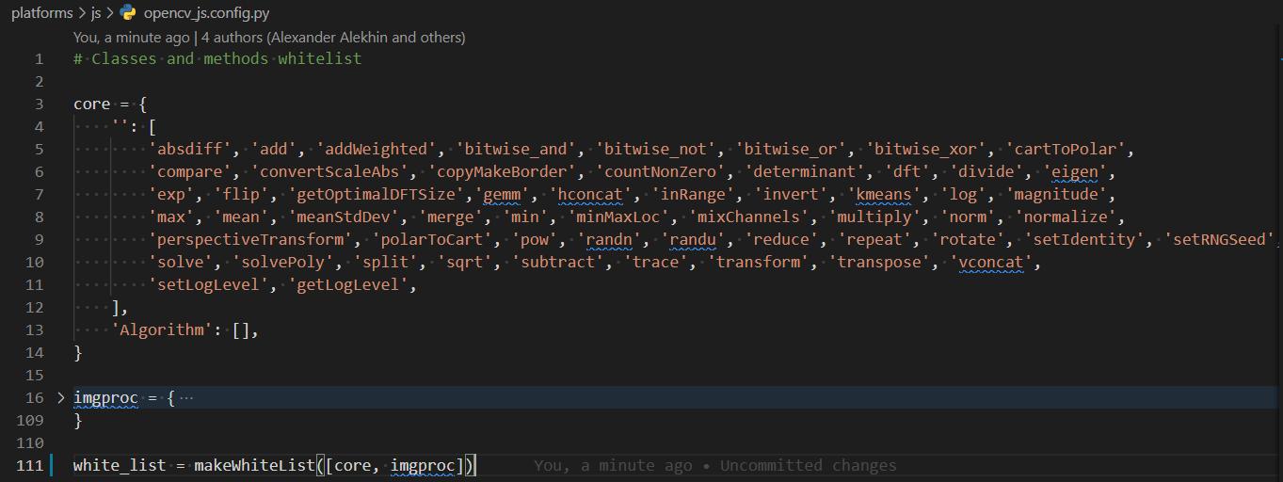This screenshot has height=482, width=1283.
Task: Click the string 'countNonZero'
Action: pos(662,171)
